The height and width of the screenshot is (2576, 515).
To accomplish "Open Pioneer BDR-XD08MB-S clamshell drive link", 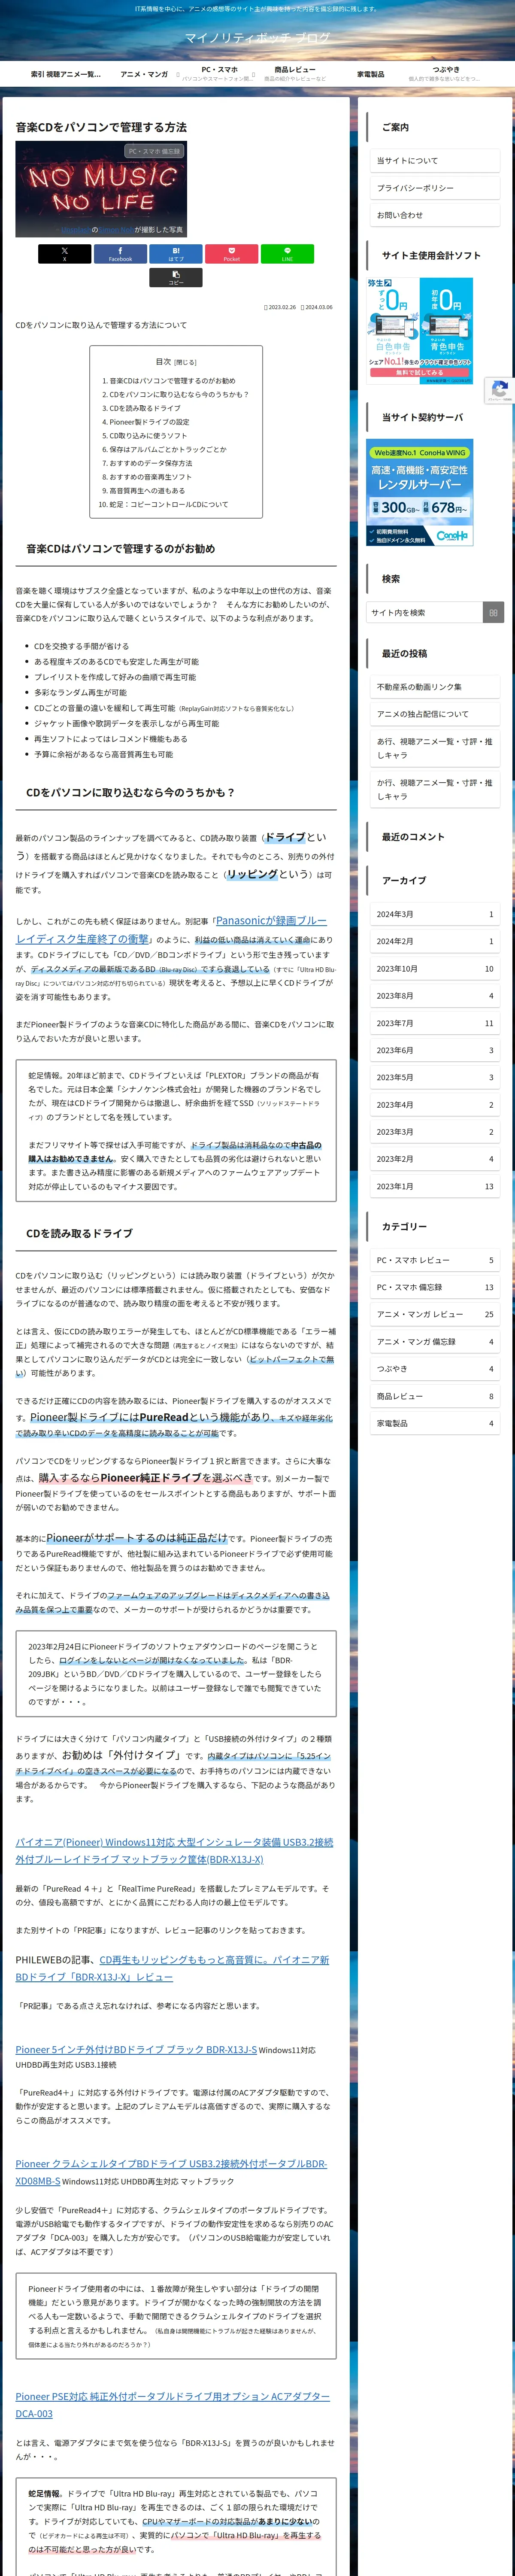I will (171, 2171).
